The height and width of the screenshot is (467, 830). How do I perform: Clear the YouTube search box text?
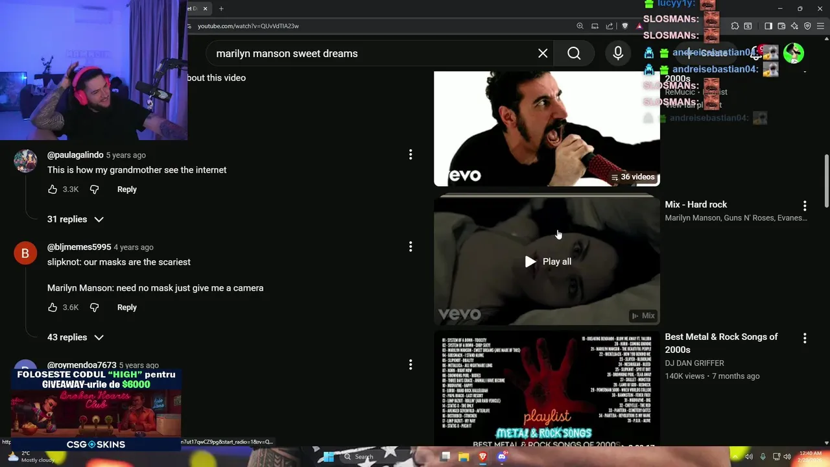click(543, 53)
